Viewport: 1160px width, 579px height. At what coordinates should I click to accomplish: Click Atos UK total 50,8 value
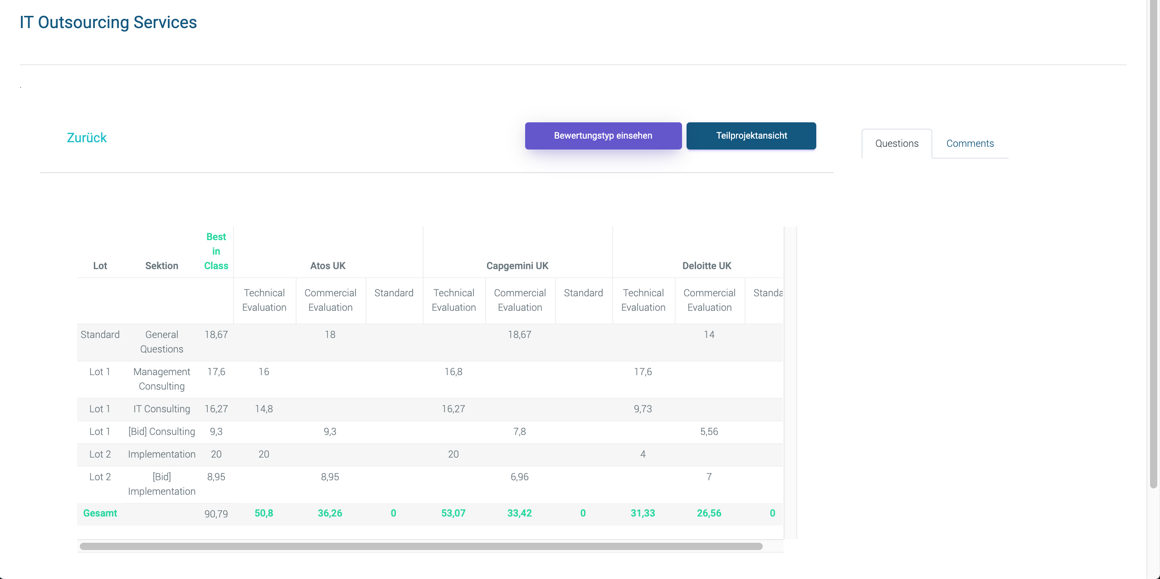(x=263, y=513)
